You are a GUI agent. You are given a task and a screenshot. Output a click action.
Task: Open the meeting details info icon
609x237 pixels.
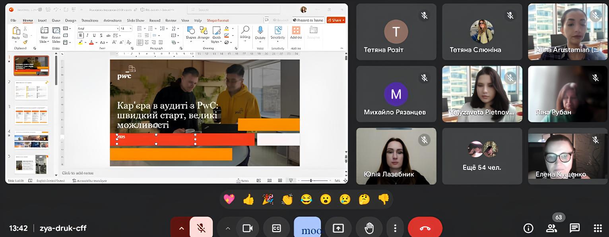528,228
